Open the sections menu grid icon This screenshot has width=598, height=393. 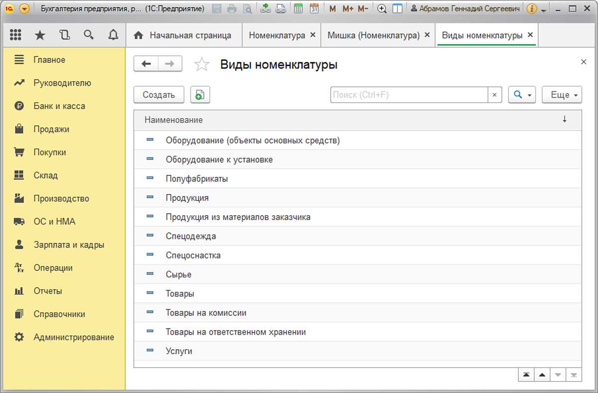tap(15, 35)
